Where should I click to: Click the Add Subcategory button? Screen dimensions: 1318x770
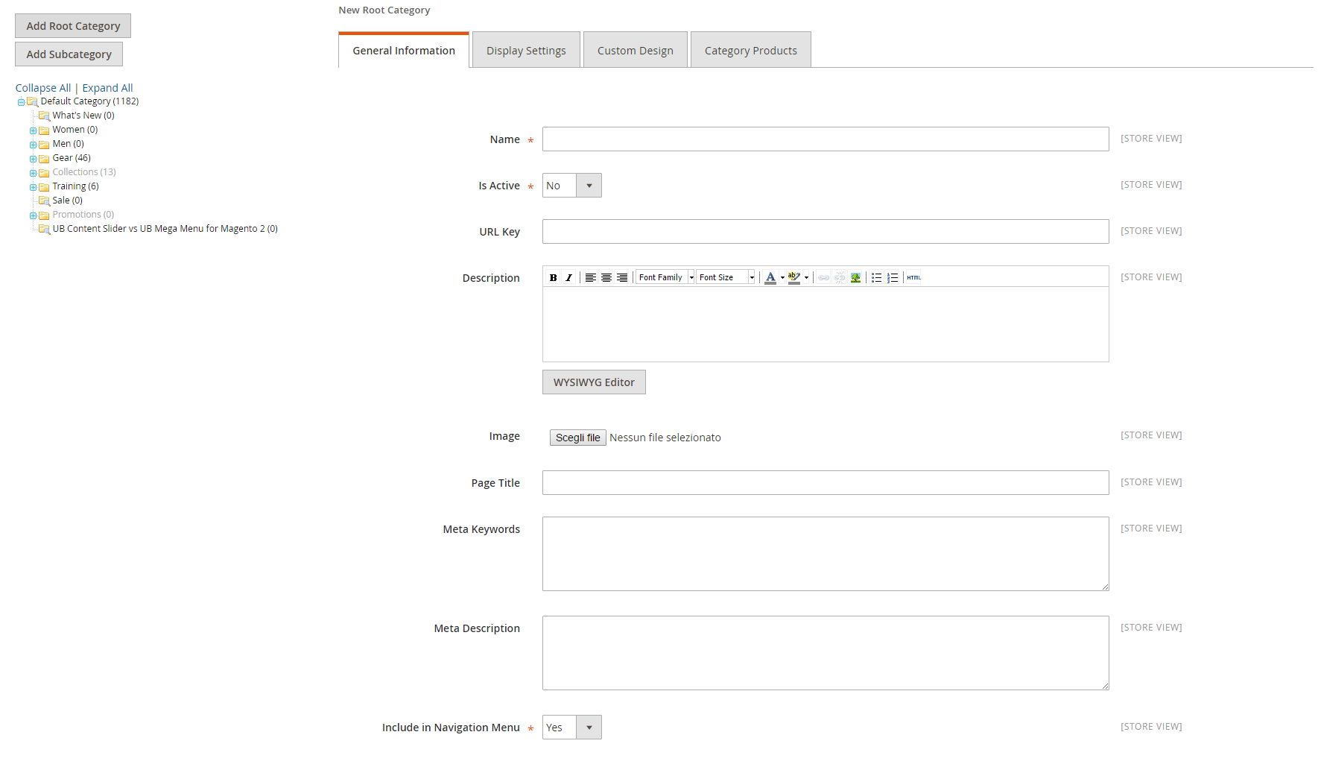[69, 54]
